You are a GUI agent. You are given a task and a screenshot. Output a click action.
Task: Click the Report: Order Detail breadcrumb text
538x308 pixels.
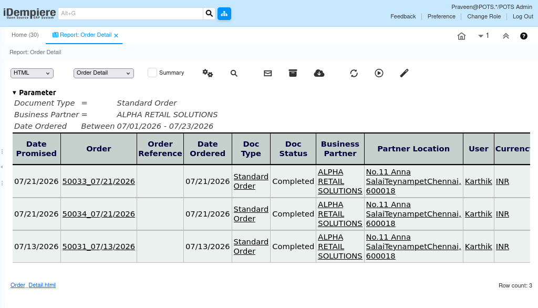click(35, 52)
